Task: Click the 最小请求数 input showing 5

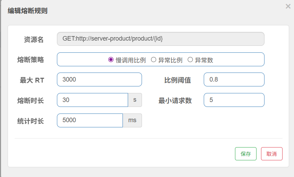Action: click(234, 100)
